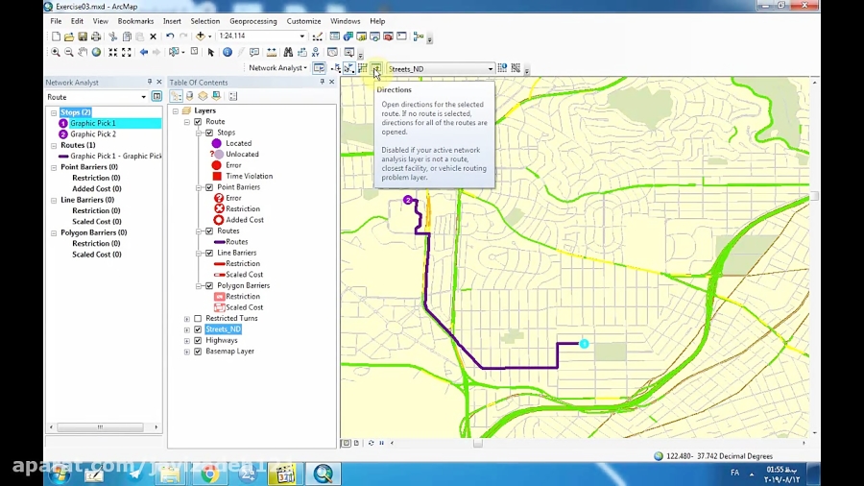Viewport: 864px width, 486px height.
Task: Toggle the Route layer checkbox
Action: [x=198, y=122]
